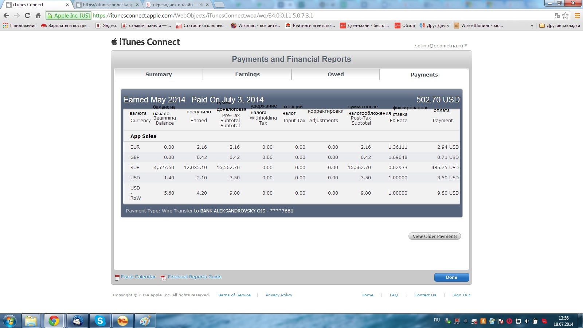Click the browser home icon

pos(38,16)
